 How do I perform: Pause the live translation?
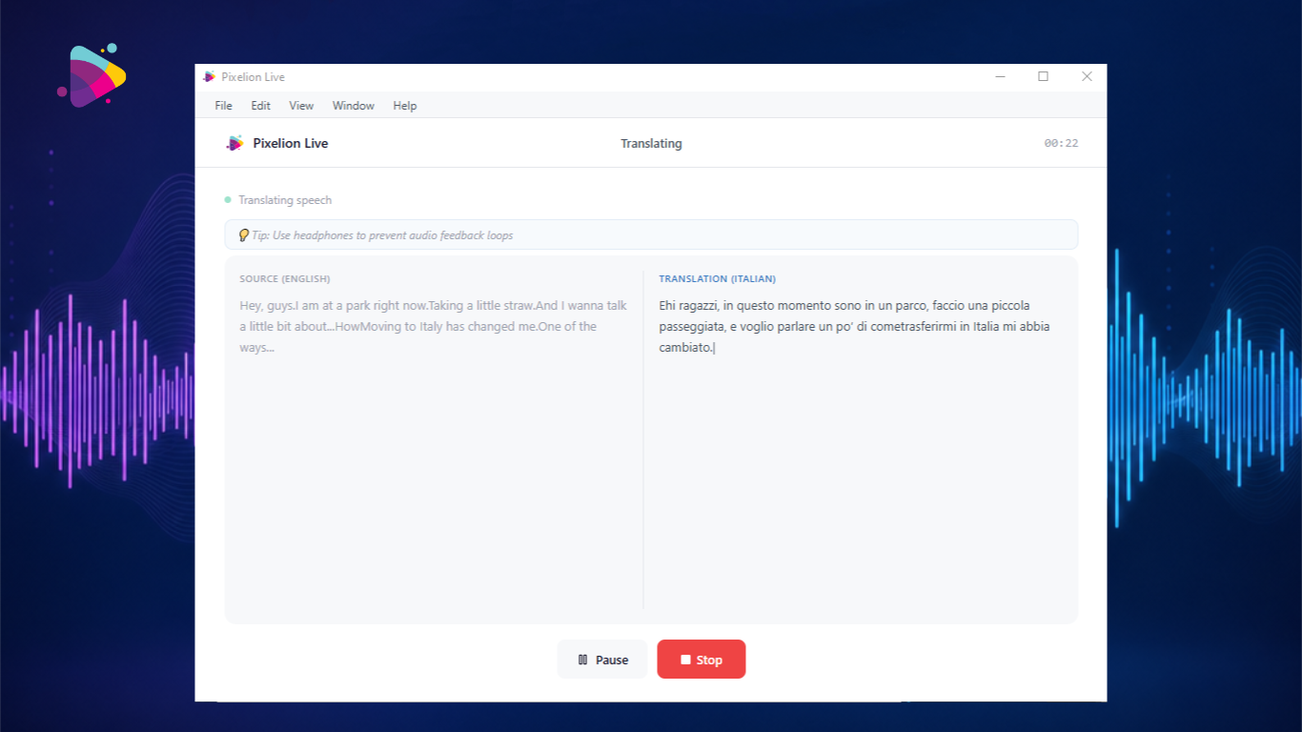coord(602,660)
